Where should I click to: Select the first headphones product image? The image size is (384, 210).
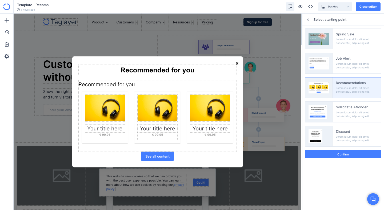[105, 108]
